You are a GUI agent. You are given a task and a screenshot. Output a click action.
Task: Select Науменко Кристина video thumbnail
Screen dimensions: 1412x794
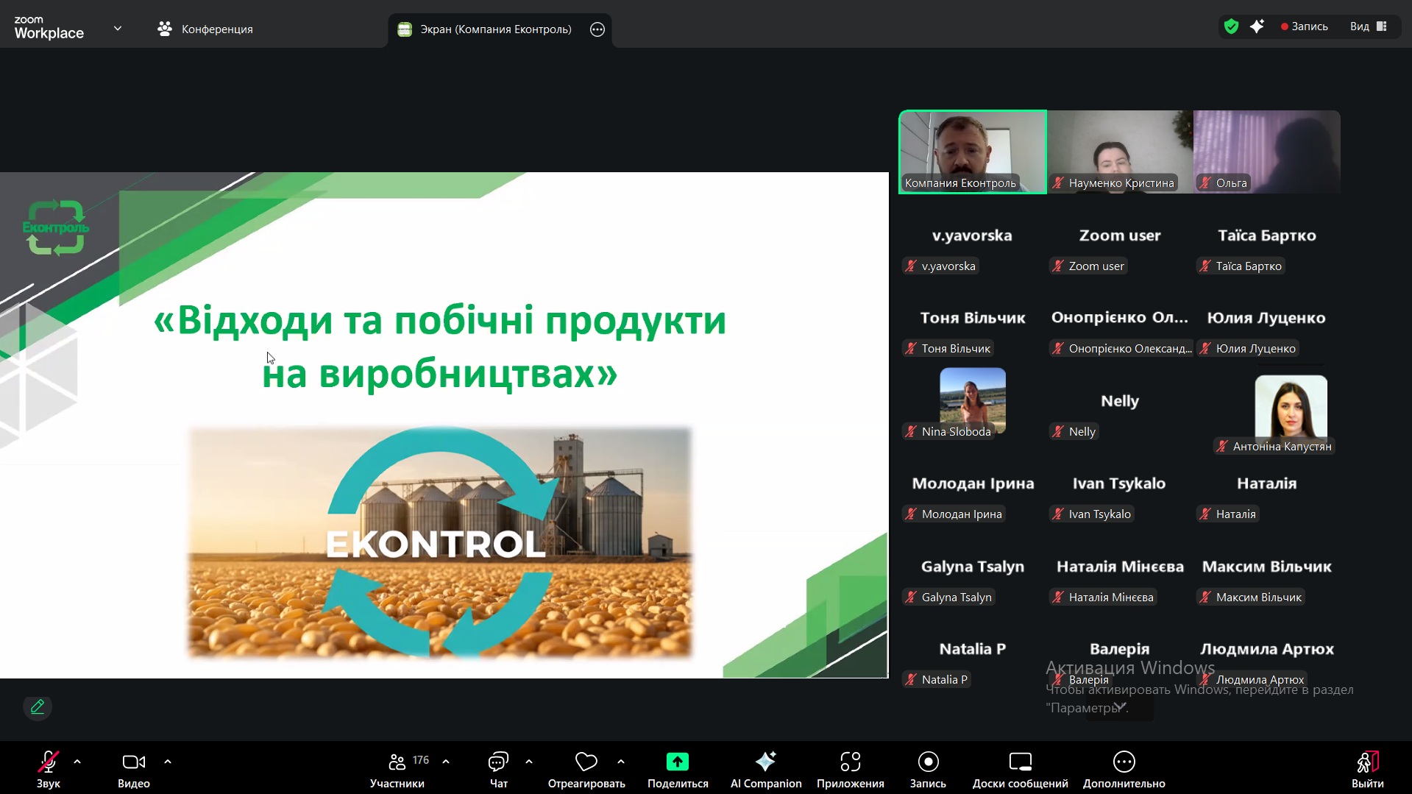click(x=1119, y=152)
